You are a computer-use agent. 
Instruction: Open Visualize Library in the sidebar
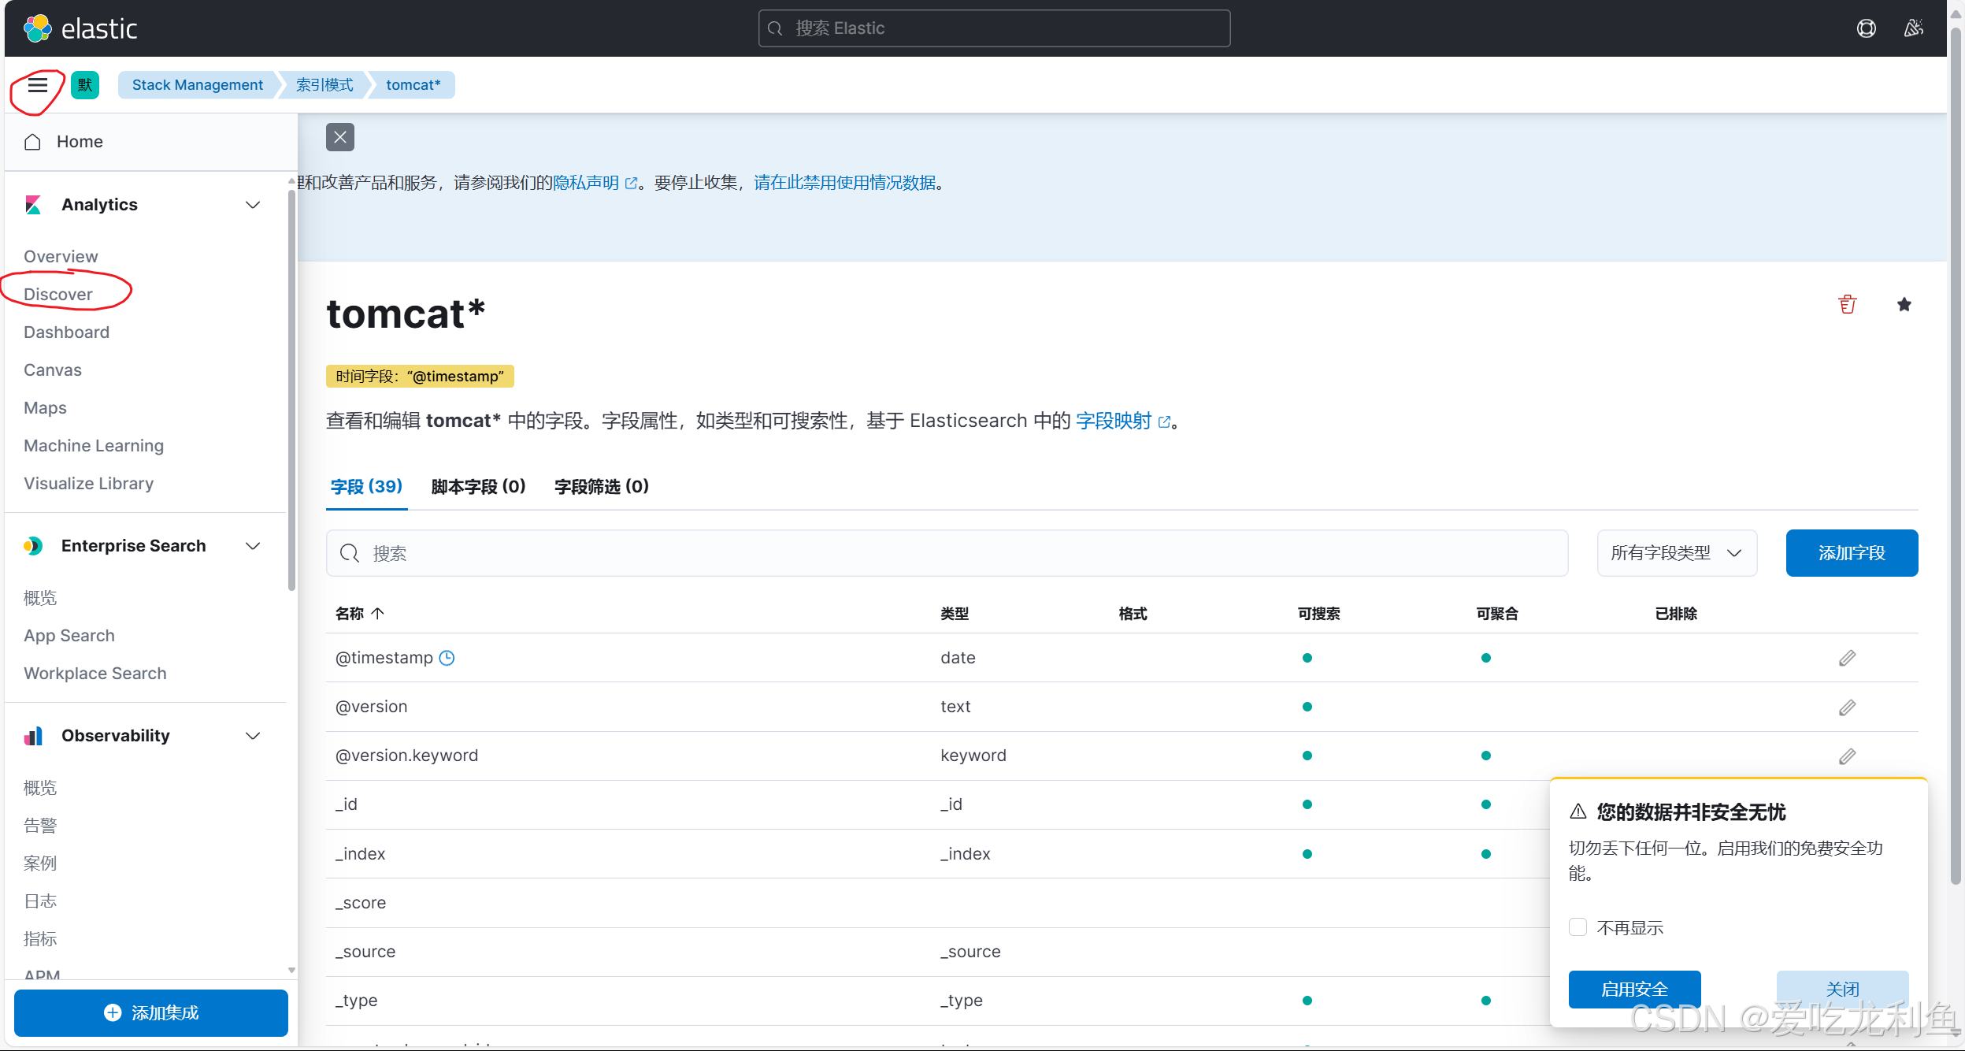coord(89,484)
